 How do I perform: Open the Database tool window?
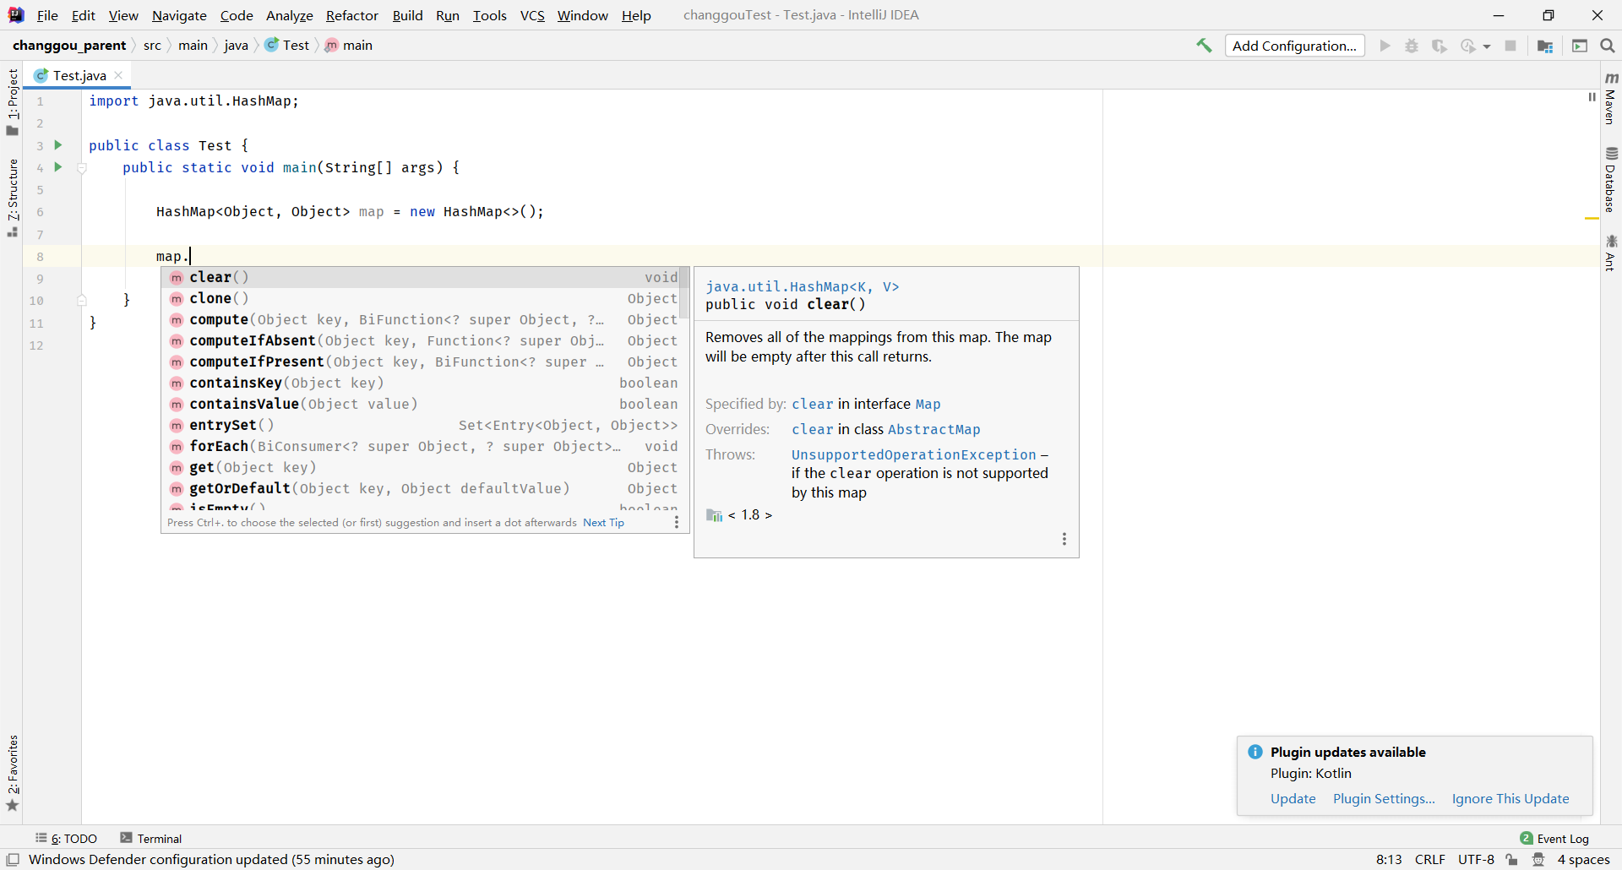click(x=1611, y=179)
